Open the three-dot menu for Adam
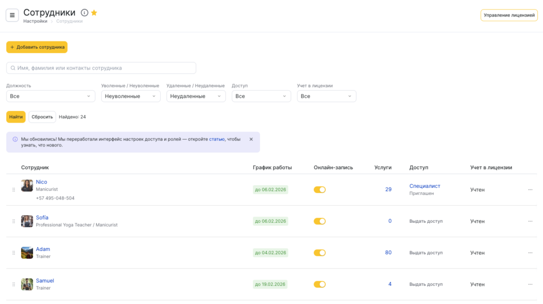Viewport: 543px width, 304px height. pos(530,253)
